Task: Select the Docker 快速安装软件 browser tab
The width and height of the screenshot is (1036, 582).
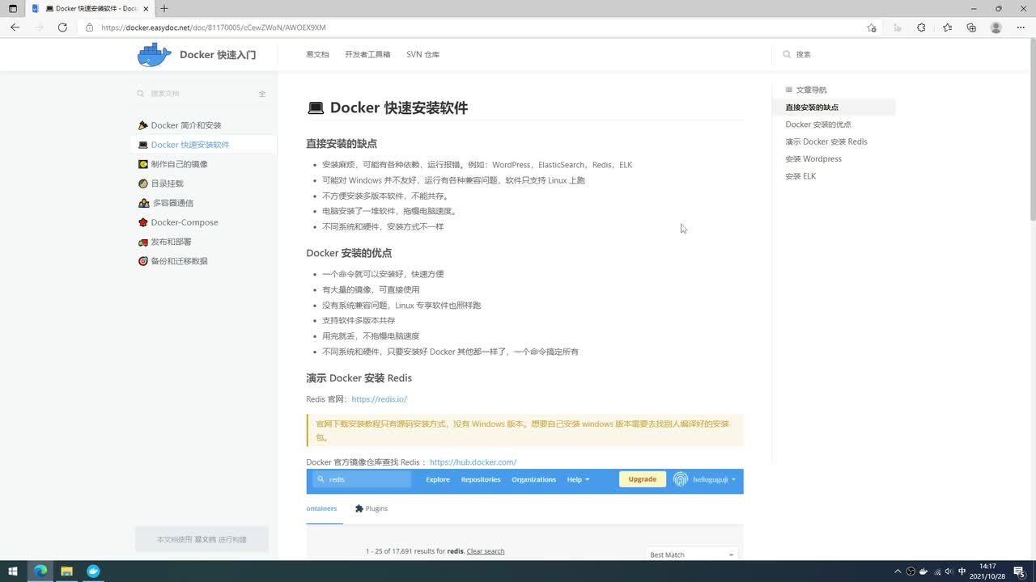Action: click(x=91, y=8)
